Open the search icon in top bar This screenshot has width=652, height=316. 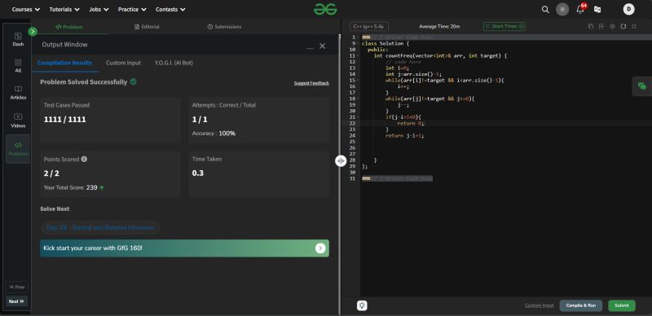point(545,10)
